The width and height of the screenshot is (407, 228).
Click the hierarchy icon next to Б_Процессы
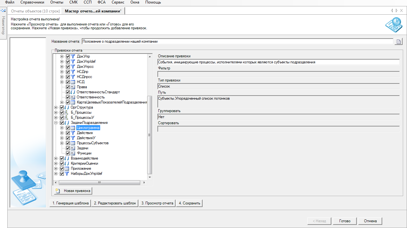click(x=67, y=112)
